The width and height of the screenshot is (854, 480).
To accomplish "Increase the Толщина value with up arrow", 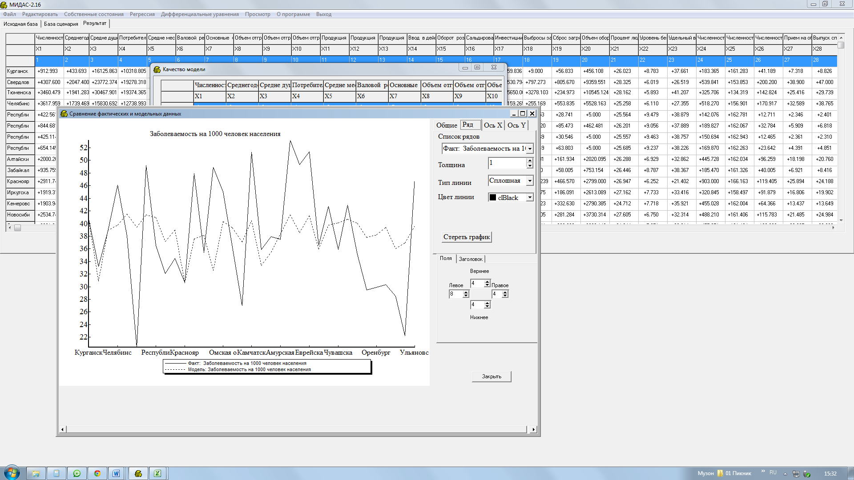I will point(529,160).
